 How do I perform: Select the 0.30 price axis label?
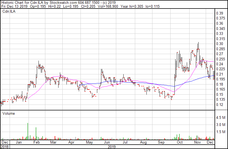[x=219, y=44]
